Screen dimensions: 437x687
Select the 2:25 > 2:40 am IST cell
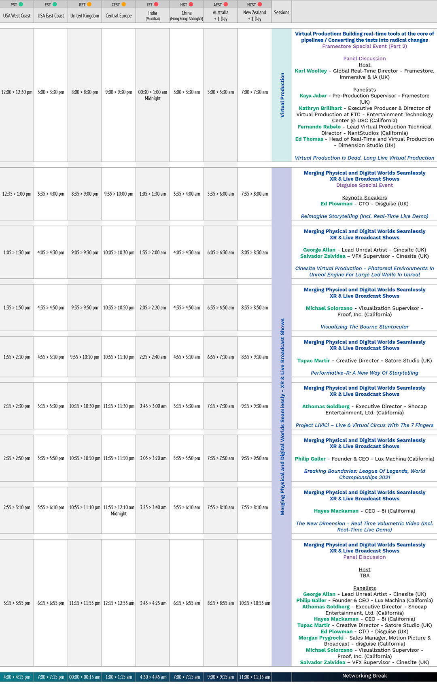153,357
